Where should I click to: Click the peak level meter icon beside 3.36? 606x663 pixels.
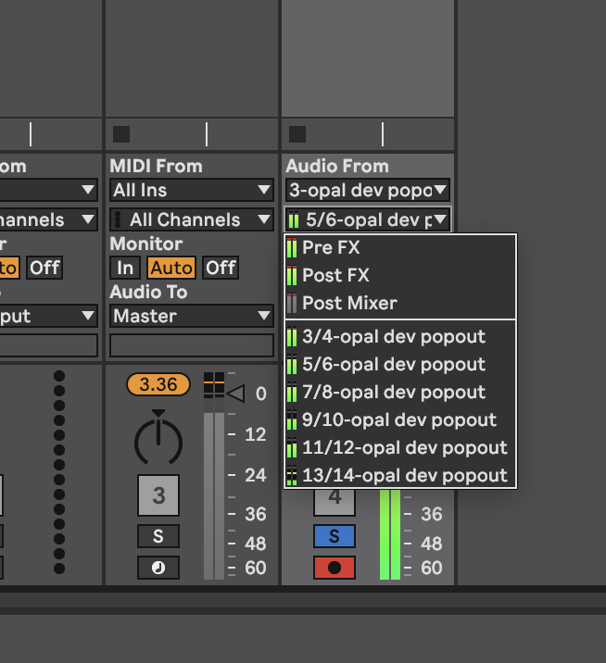[x=213, y=384]
